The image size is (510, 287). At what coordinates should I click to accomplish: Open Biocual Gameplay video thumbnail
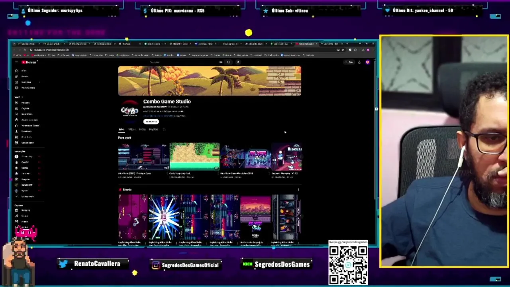pos(286,157)
